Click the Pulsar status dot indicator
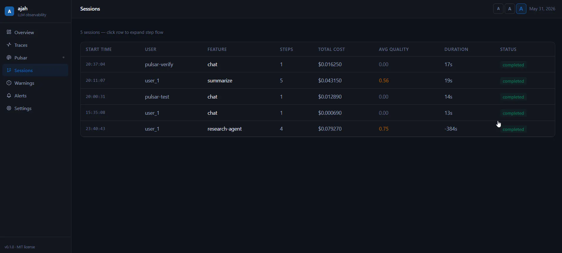This screenshot has height=253, width=562. [64, 57]
